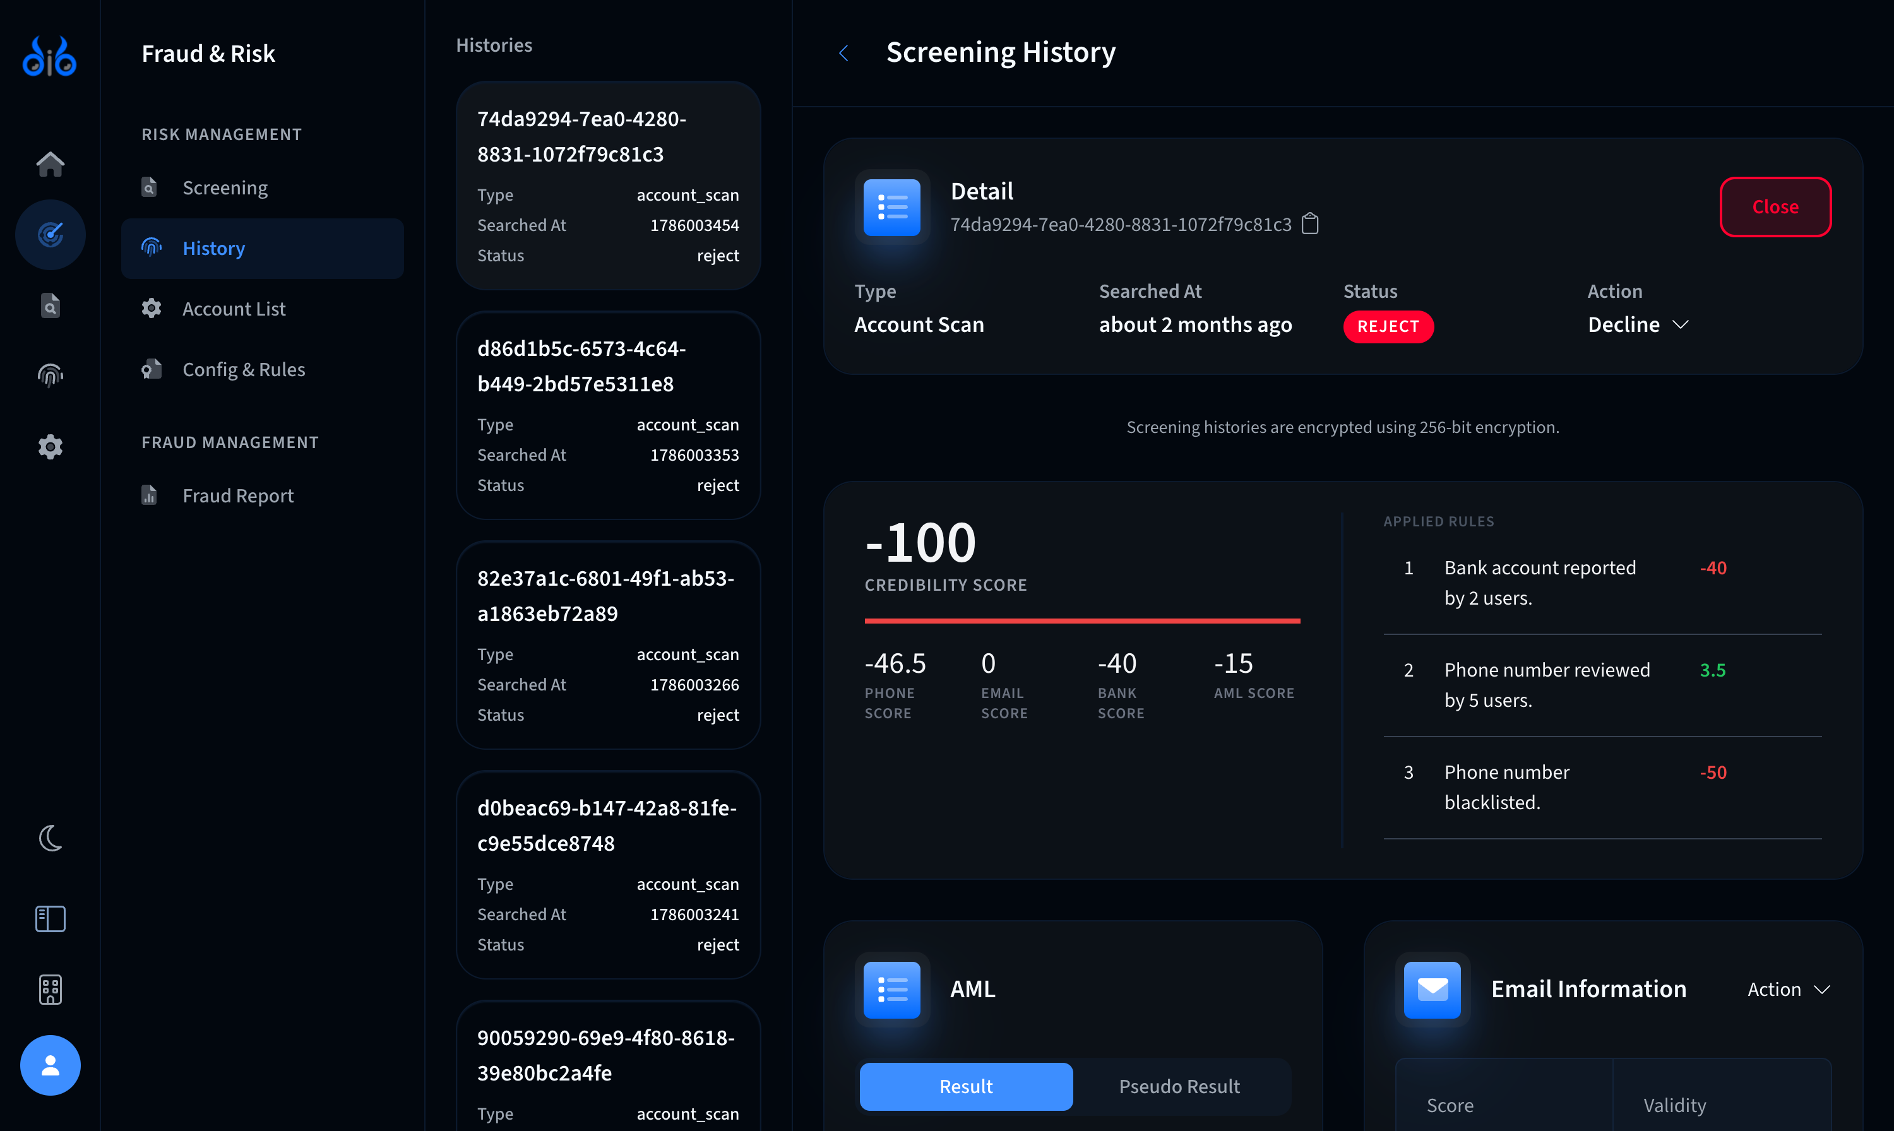Select the Fraud & Risk radar icon
Screen dimensions: 1894x1131
pyautogui.click(x=51, y=234)
